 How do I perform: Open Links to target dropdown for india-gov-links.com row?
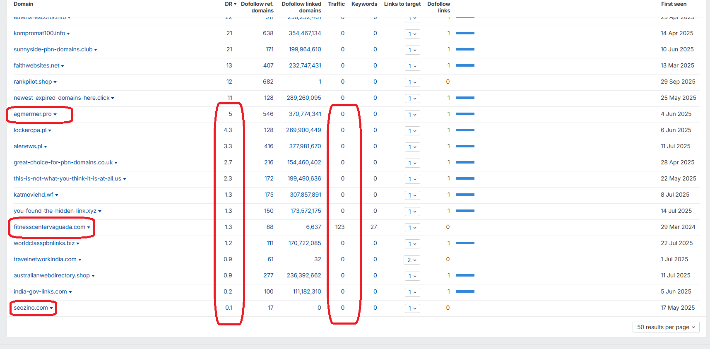click(412, 292)
